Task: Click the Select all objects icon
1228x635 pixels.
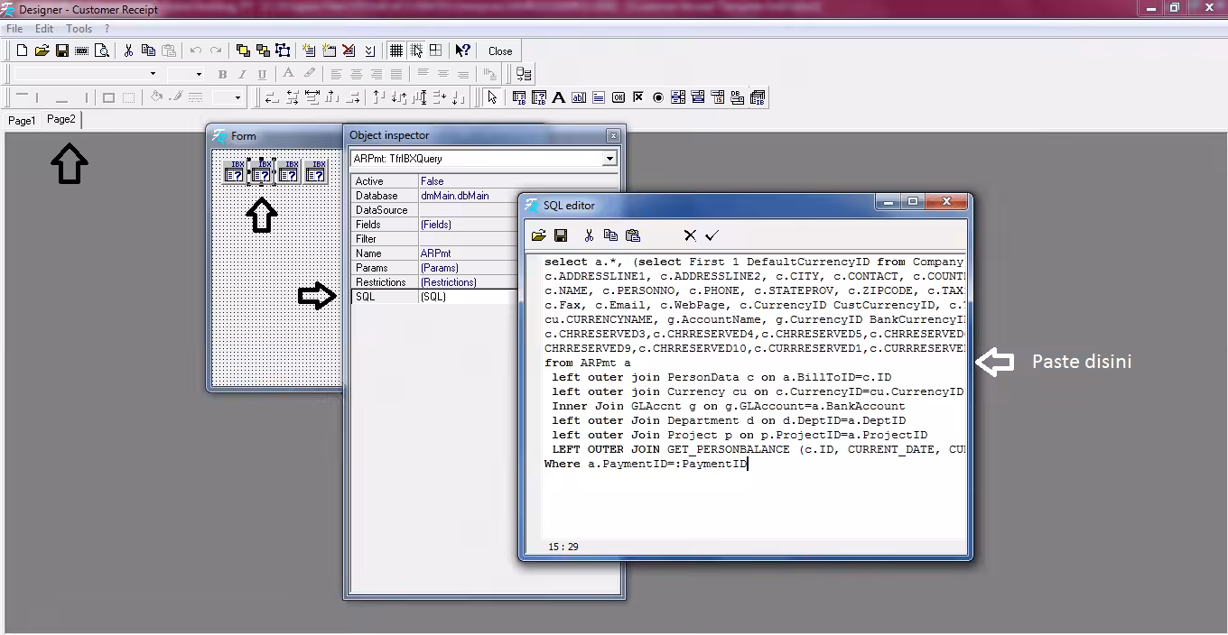Action: coord(283,51)
